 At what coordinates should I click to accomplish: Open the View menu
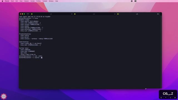(x=21, y=1)
